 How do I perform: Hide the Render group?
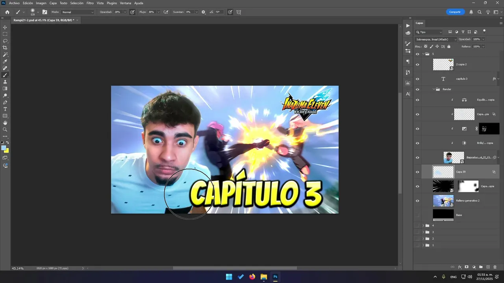tap(417, 89)
